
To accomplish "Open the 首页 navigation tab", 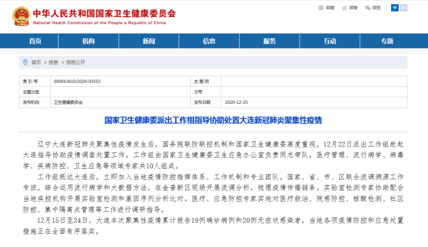I will [35, 41].
